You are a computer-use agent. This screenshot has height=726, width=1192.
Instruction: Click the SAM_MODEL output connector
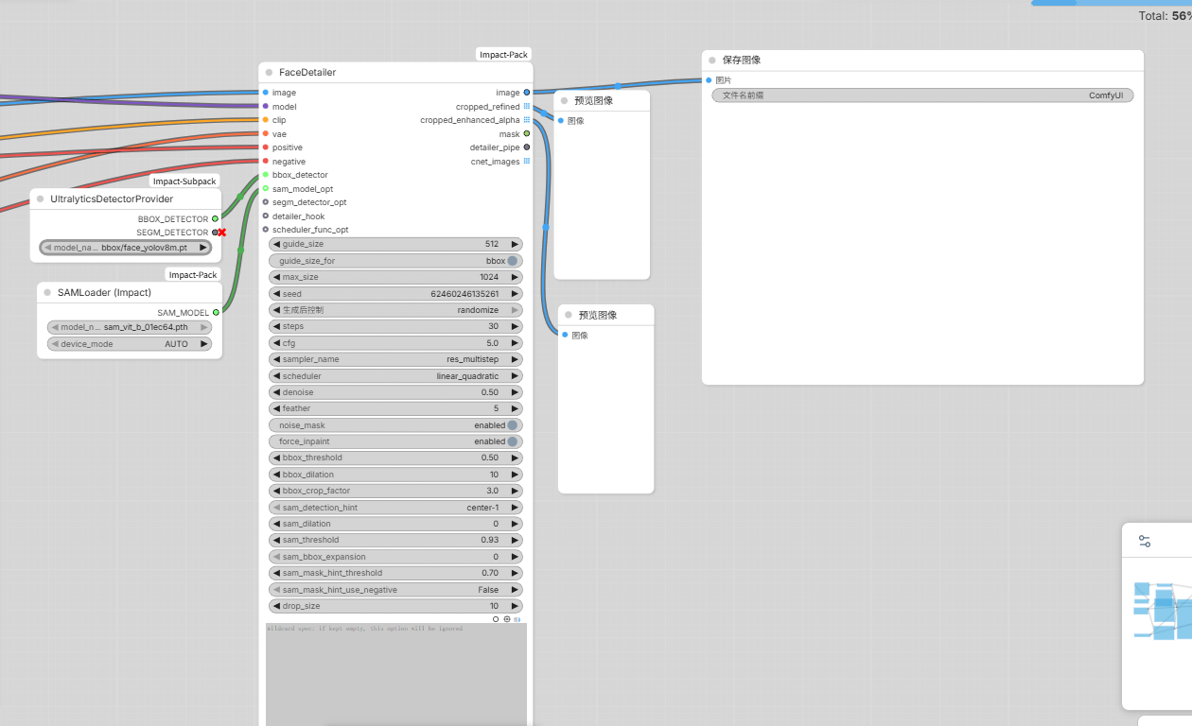[216, 312]
